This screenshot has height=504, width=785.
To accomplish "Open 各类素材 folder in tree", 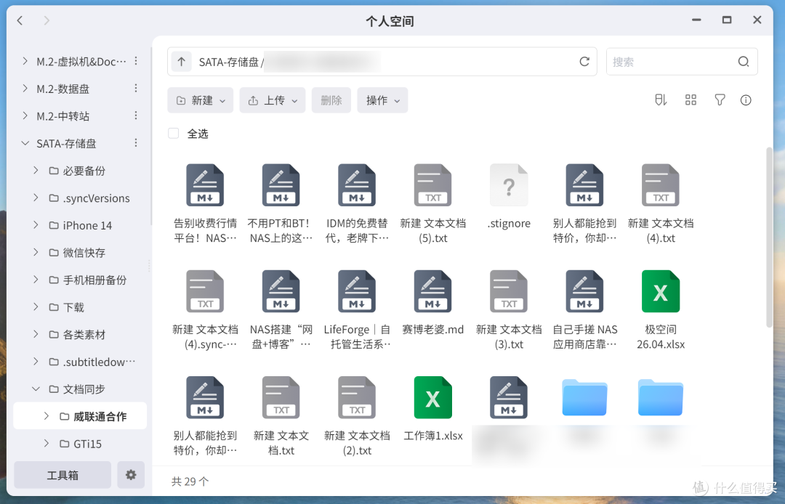I will [84, 335].
